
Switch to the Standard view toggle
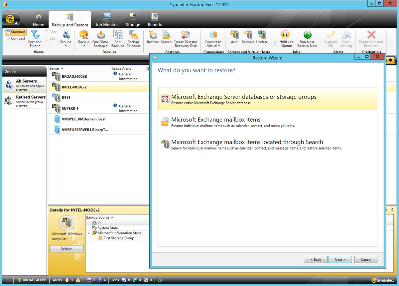coord(15,32)
